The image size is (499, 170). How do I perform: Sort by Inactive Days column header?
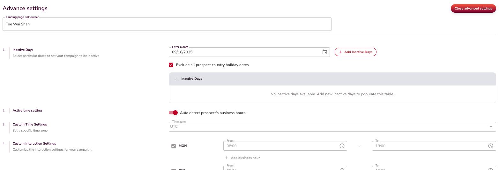point(192,79)
